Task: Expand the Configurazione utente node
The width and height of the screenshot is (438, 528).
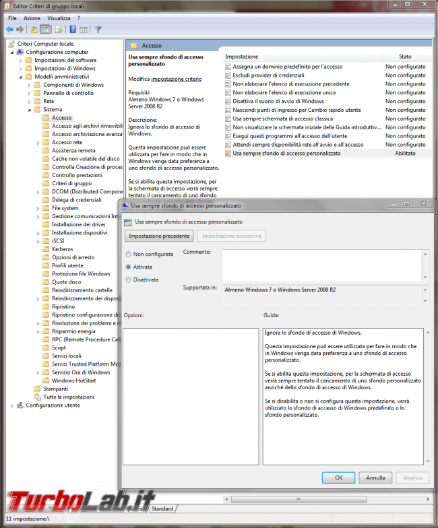Action: click(x=12, y=405)
